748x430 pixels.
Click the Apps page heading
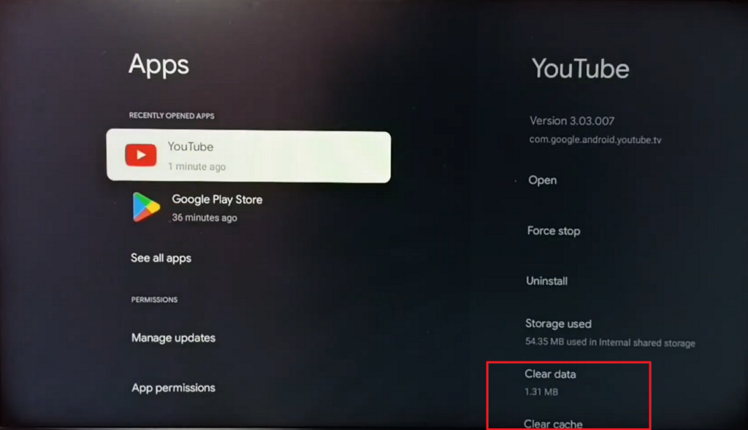point(159,66)
